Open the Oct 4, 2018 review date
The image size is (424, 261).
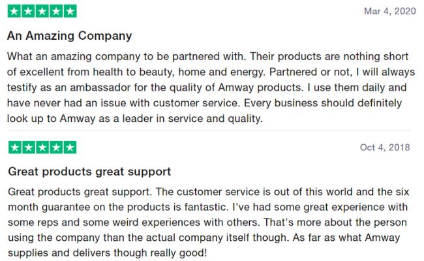click(385, 147)
